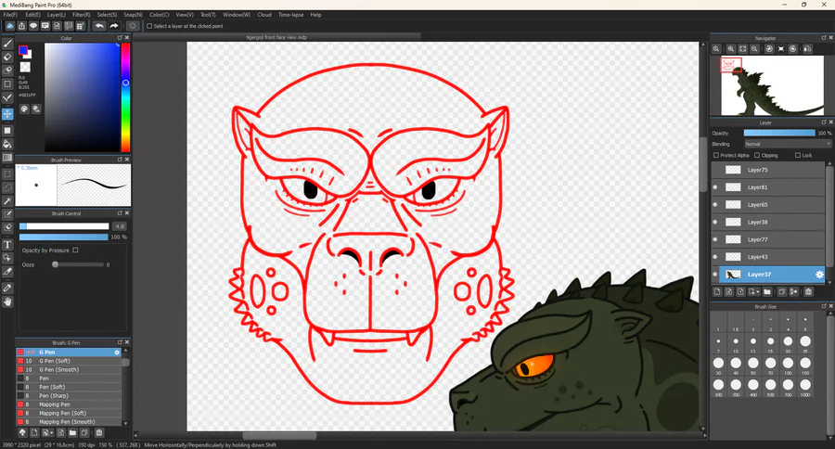Click delete brush trash icon in Brush panel
Image resolution: width=835 pixels, height=449 pixels.
(x=99, y=432)
